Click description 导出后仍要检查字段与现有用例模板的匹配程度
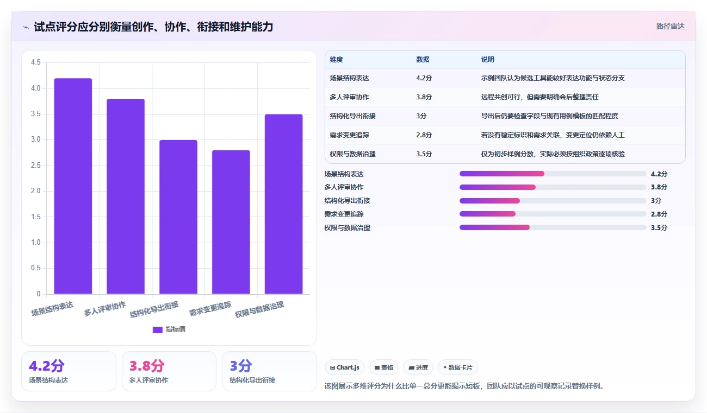 pos(549,116)
